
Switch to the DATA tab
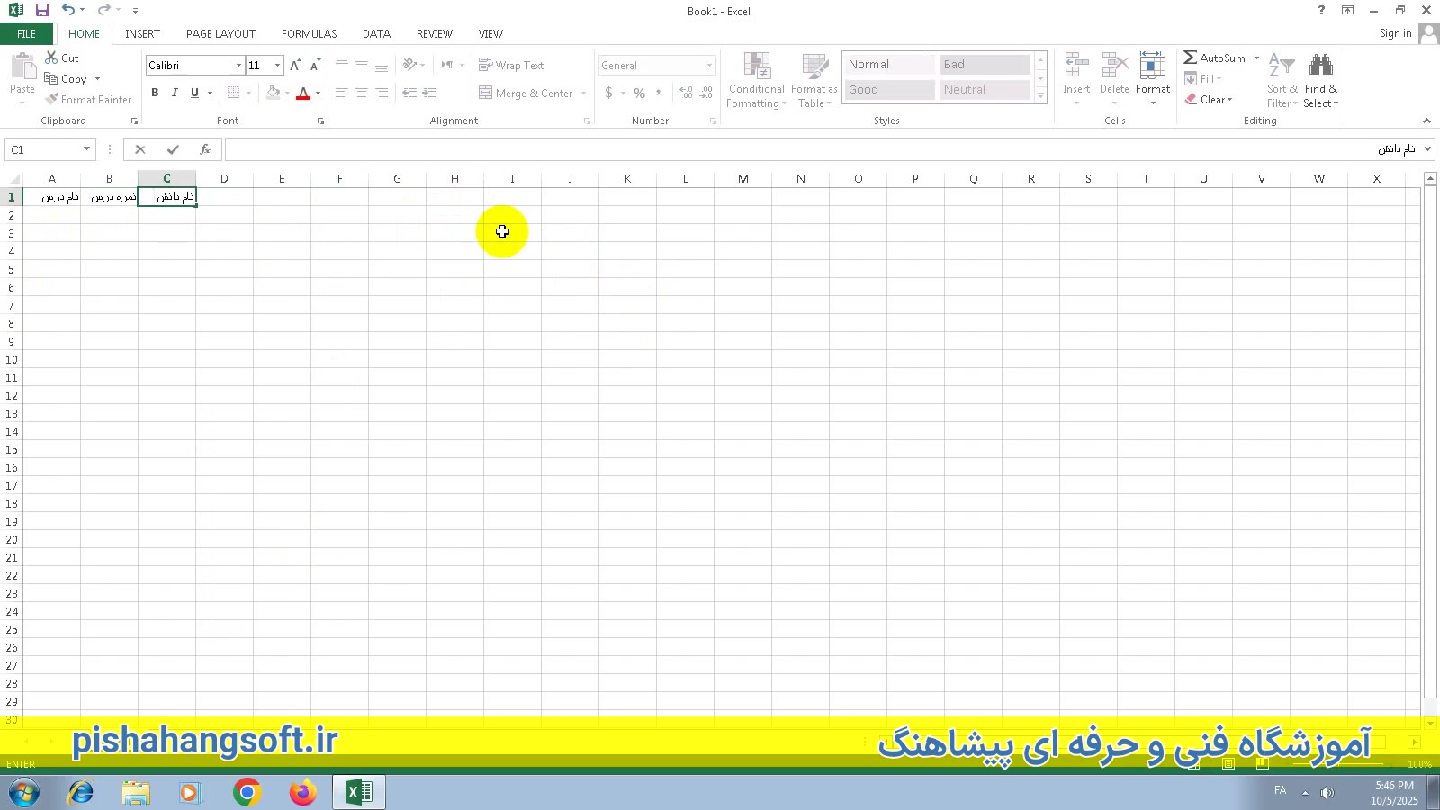click(376, 34)
